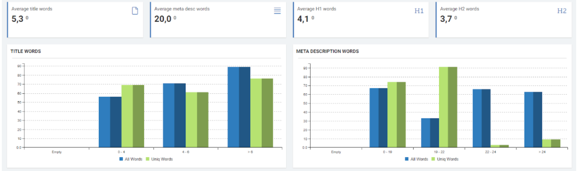Image resolution: width=578 pixels, height=171 pixels.
Task: Click green legend swatch under Meta Description chart
Action: click(434, 159)
